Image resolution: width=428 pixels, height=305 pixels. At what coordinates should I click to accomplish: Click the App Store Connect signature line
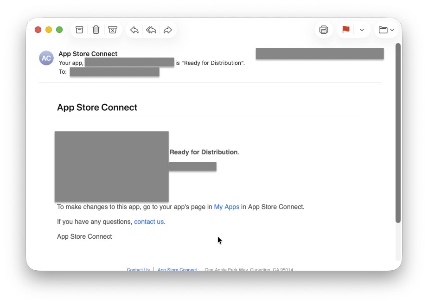[84, 236]
